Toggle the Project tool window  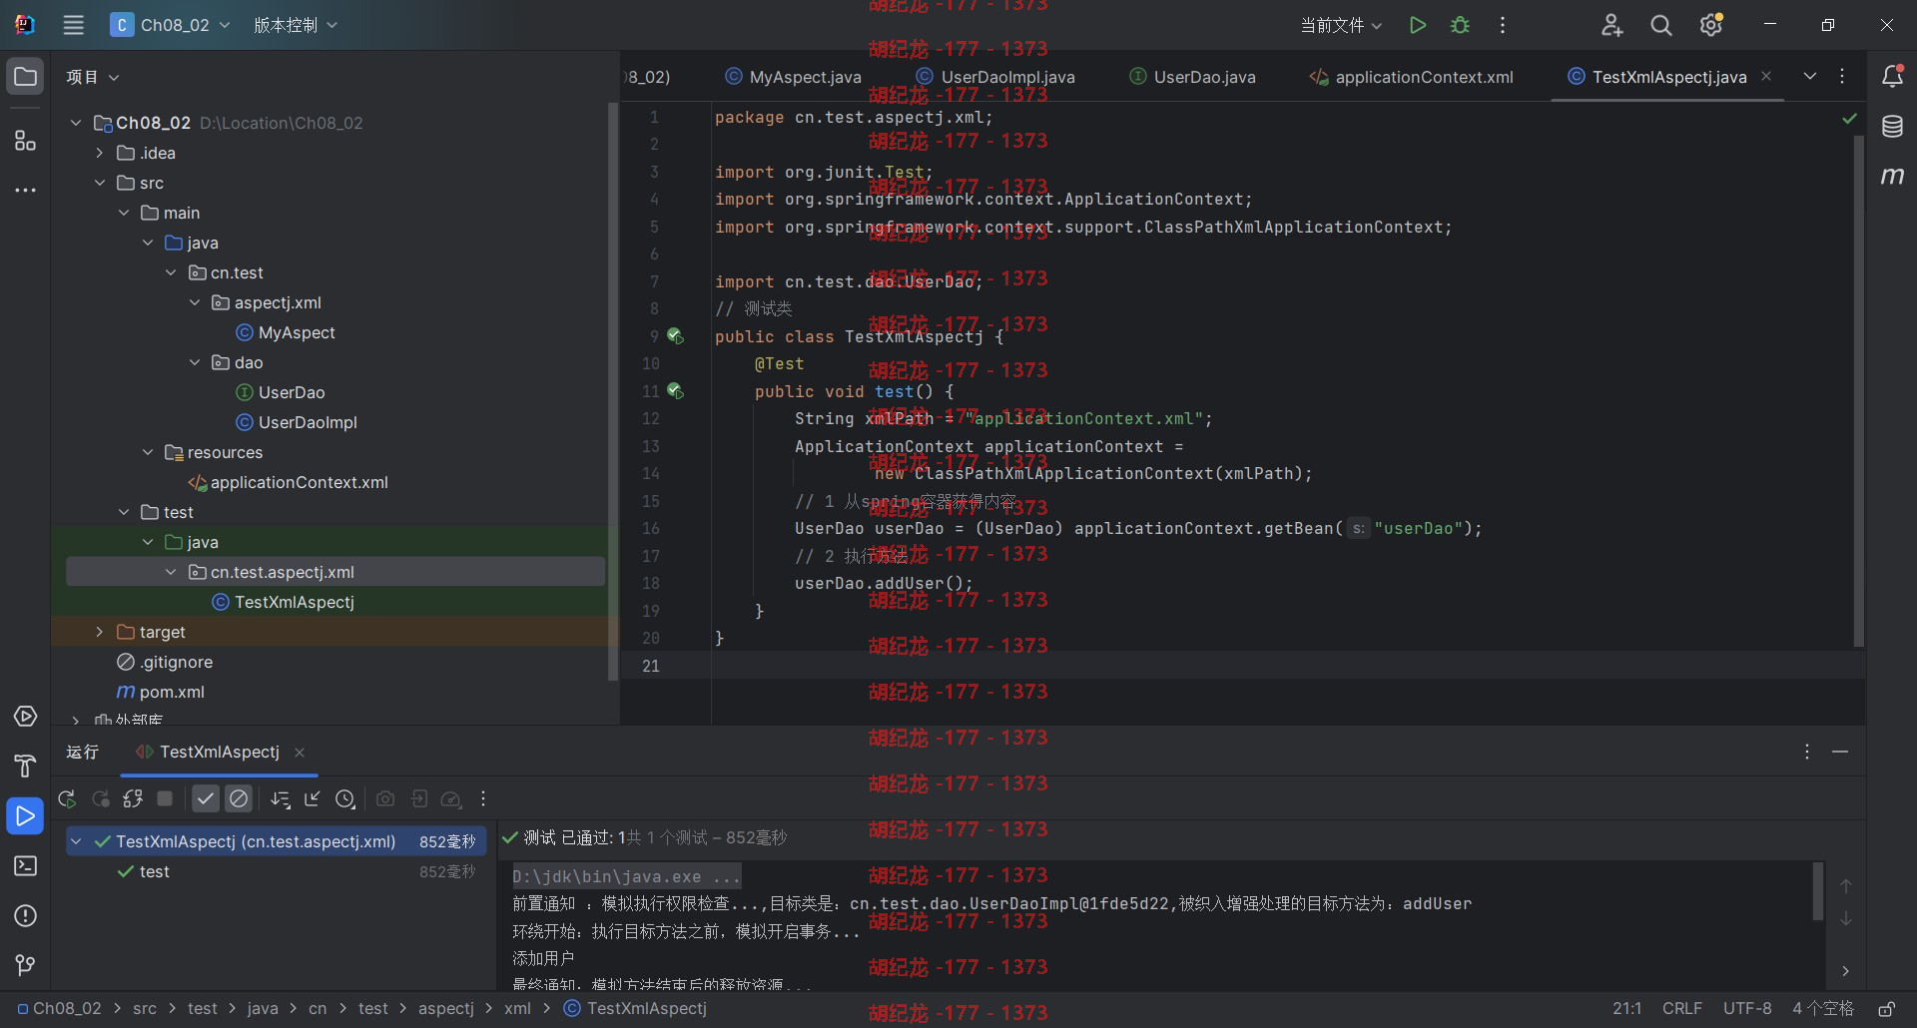[25, 77]
